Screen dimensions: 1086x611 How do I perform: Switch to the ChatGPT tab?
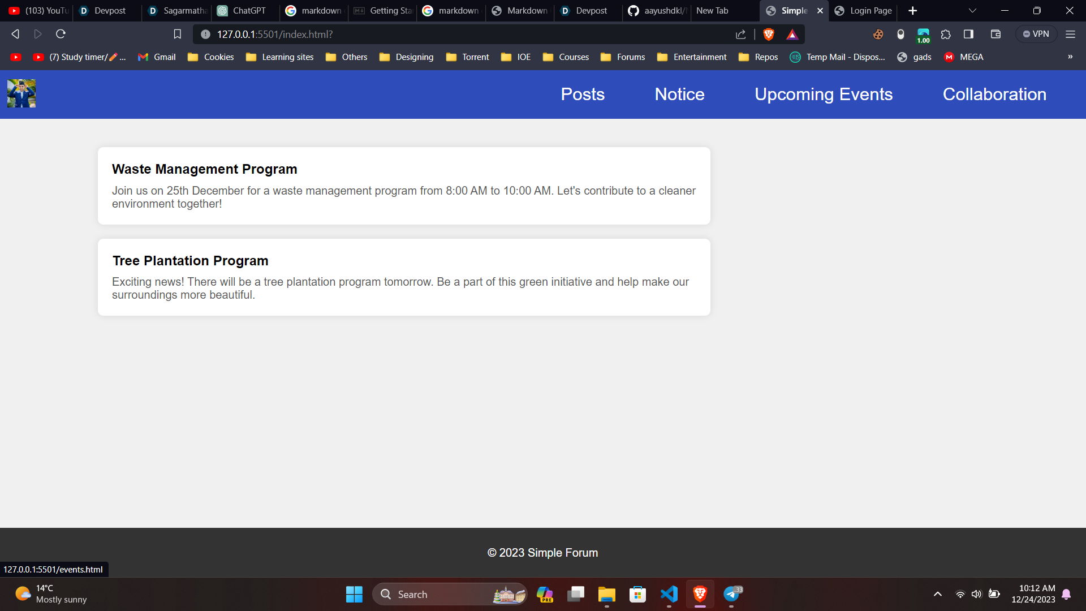pos(242,11)
